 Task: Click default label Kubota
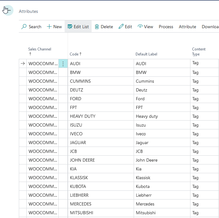[162, 186]
